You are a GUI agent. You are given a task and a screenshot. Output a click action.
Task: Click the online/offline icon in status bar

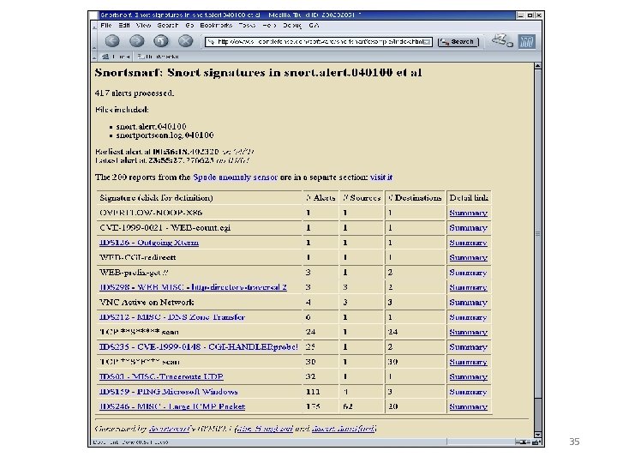[523, 442]
